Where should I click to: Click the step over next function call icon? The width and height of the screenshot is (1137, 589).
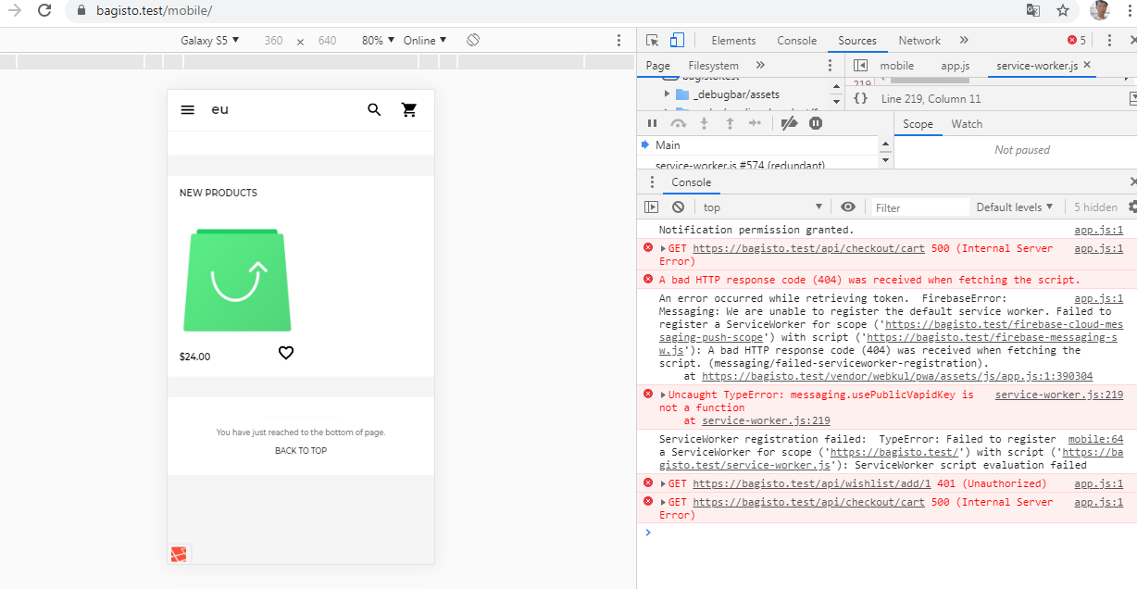(x=677, y=123)
